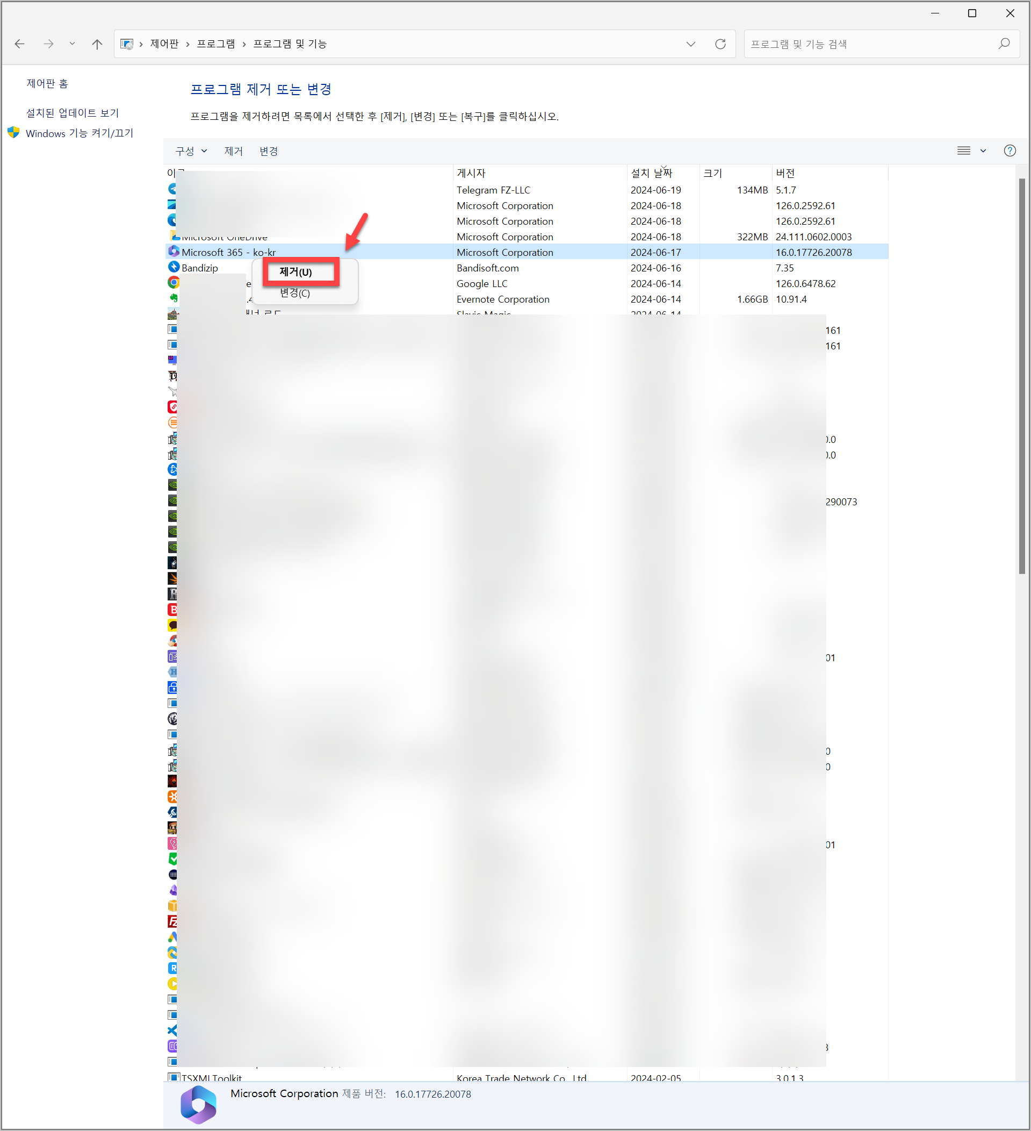Screen dimensions: 1031x1131
Task: Refresh the Programs and Features list
Action: pyautogui.click(x=720, y=44)
